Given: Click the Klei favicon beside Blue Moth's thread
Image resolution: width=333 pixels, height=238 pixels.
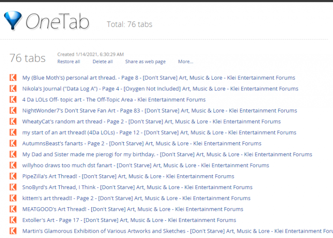Looking at the screenshot, I should point(13,78).
